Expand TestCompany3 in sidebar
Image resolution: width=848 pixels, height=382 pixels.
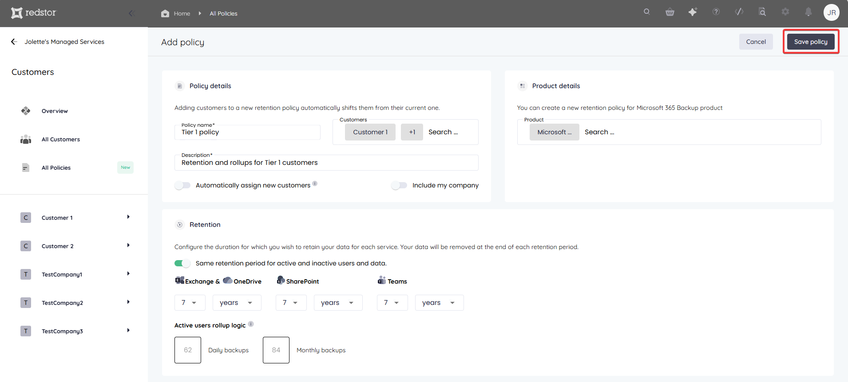coord(128,331)
